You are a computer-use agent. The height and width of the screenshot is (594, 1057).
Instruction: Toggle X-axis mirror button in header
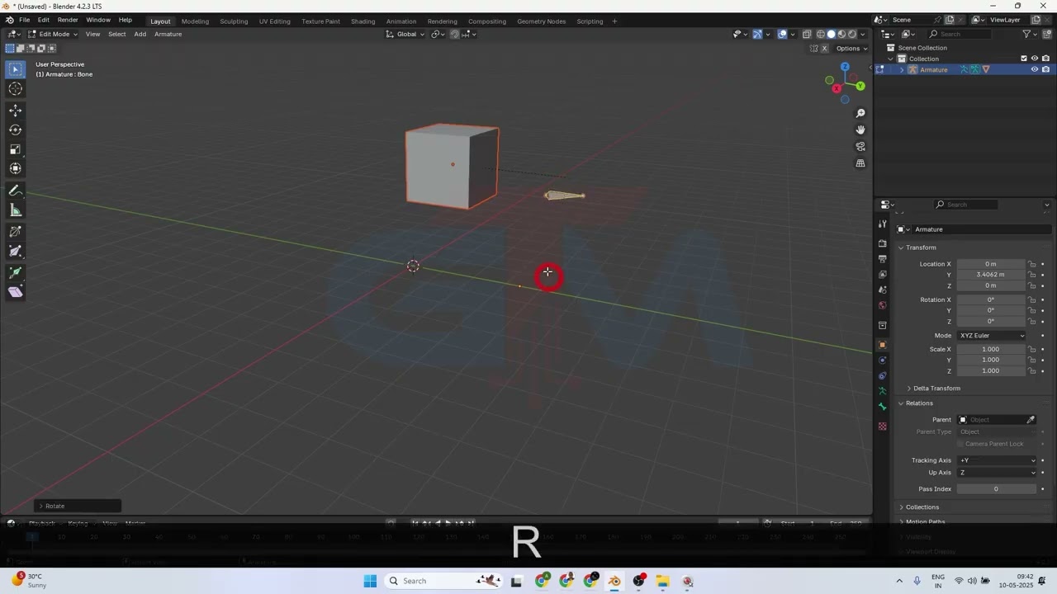[x=824, y=49]
